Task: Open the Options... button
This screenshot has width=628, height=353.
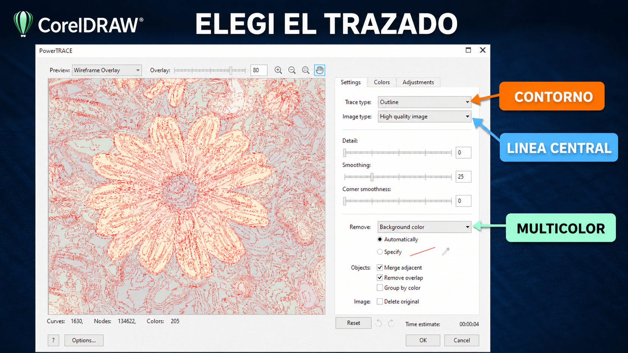Action: (x=84, y=340)
